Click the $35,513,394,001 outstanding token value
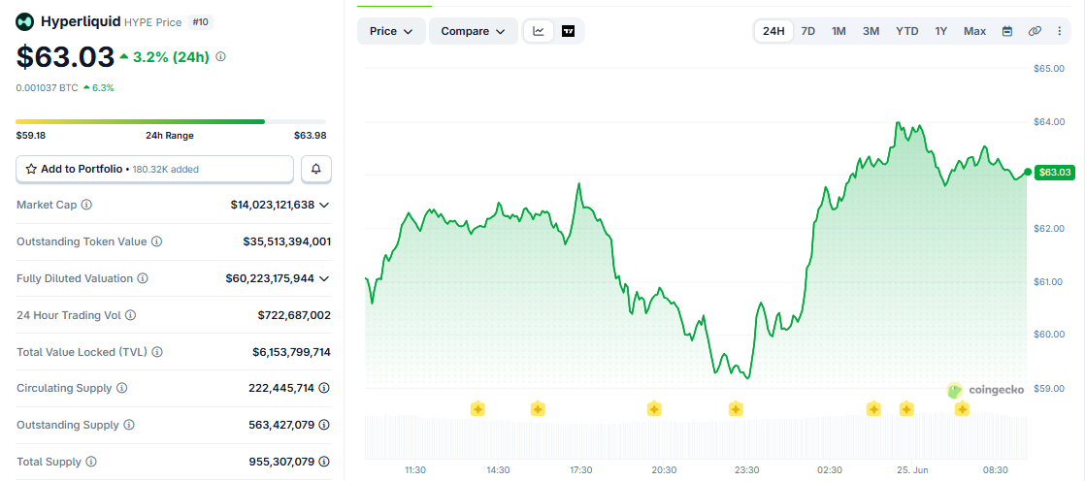1085x481 pixels. pos(287,241)
